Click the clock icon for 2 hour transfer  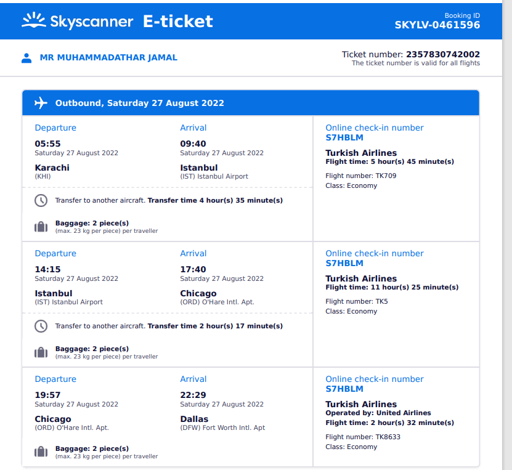pyautogui.click(x=41, y=326)
